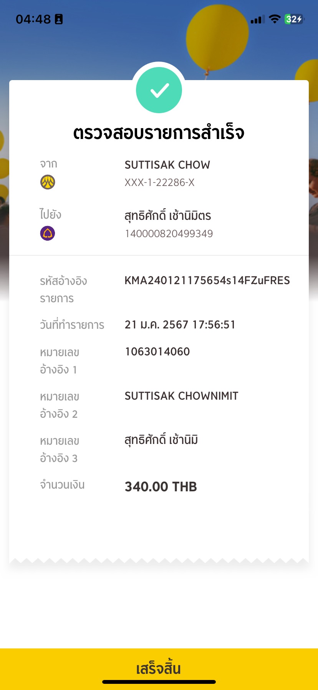318x690 pixels.
Task: Tap the recipient name สุทธิศักดิ์ เช้านิมิตร
Action: tap(168, 216)
